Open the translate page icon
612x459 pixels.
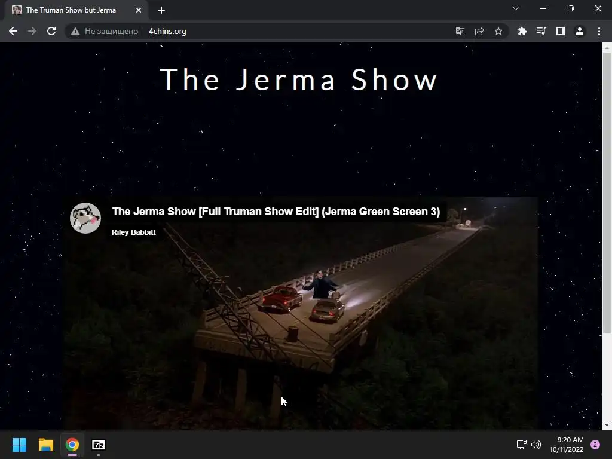coord(460,31)
